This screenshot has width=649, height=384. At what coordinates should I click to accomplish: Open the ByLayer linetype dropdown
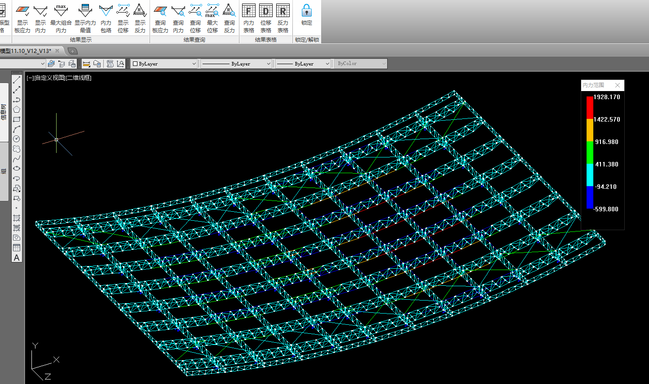[236, 64]
